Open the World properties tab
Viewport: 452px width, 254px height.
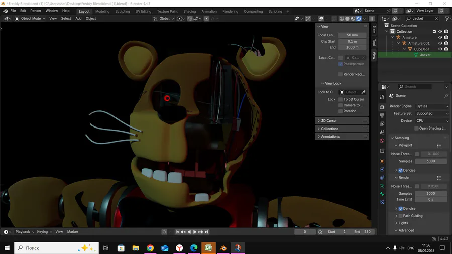point(382,141)
